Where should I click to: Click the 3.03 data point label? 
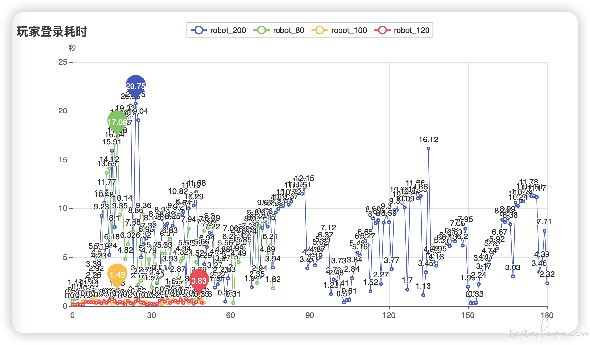[513, 267]
